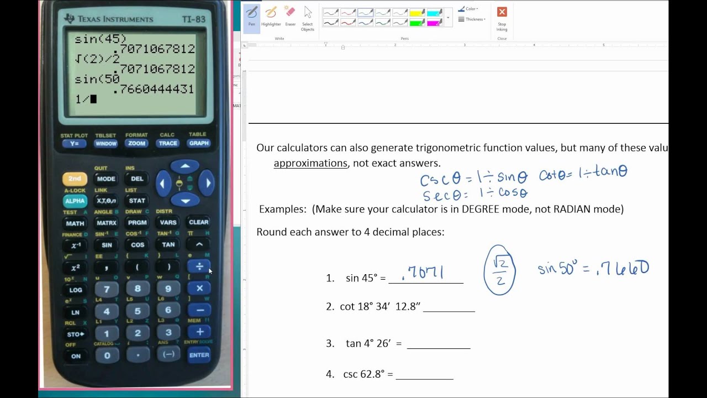The image size is (707, 398).
Task: Click the calculator x inverse key
Action: (x=75, y=245)
